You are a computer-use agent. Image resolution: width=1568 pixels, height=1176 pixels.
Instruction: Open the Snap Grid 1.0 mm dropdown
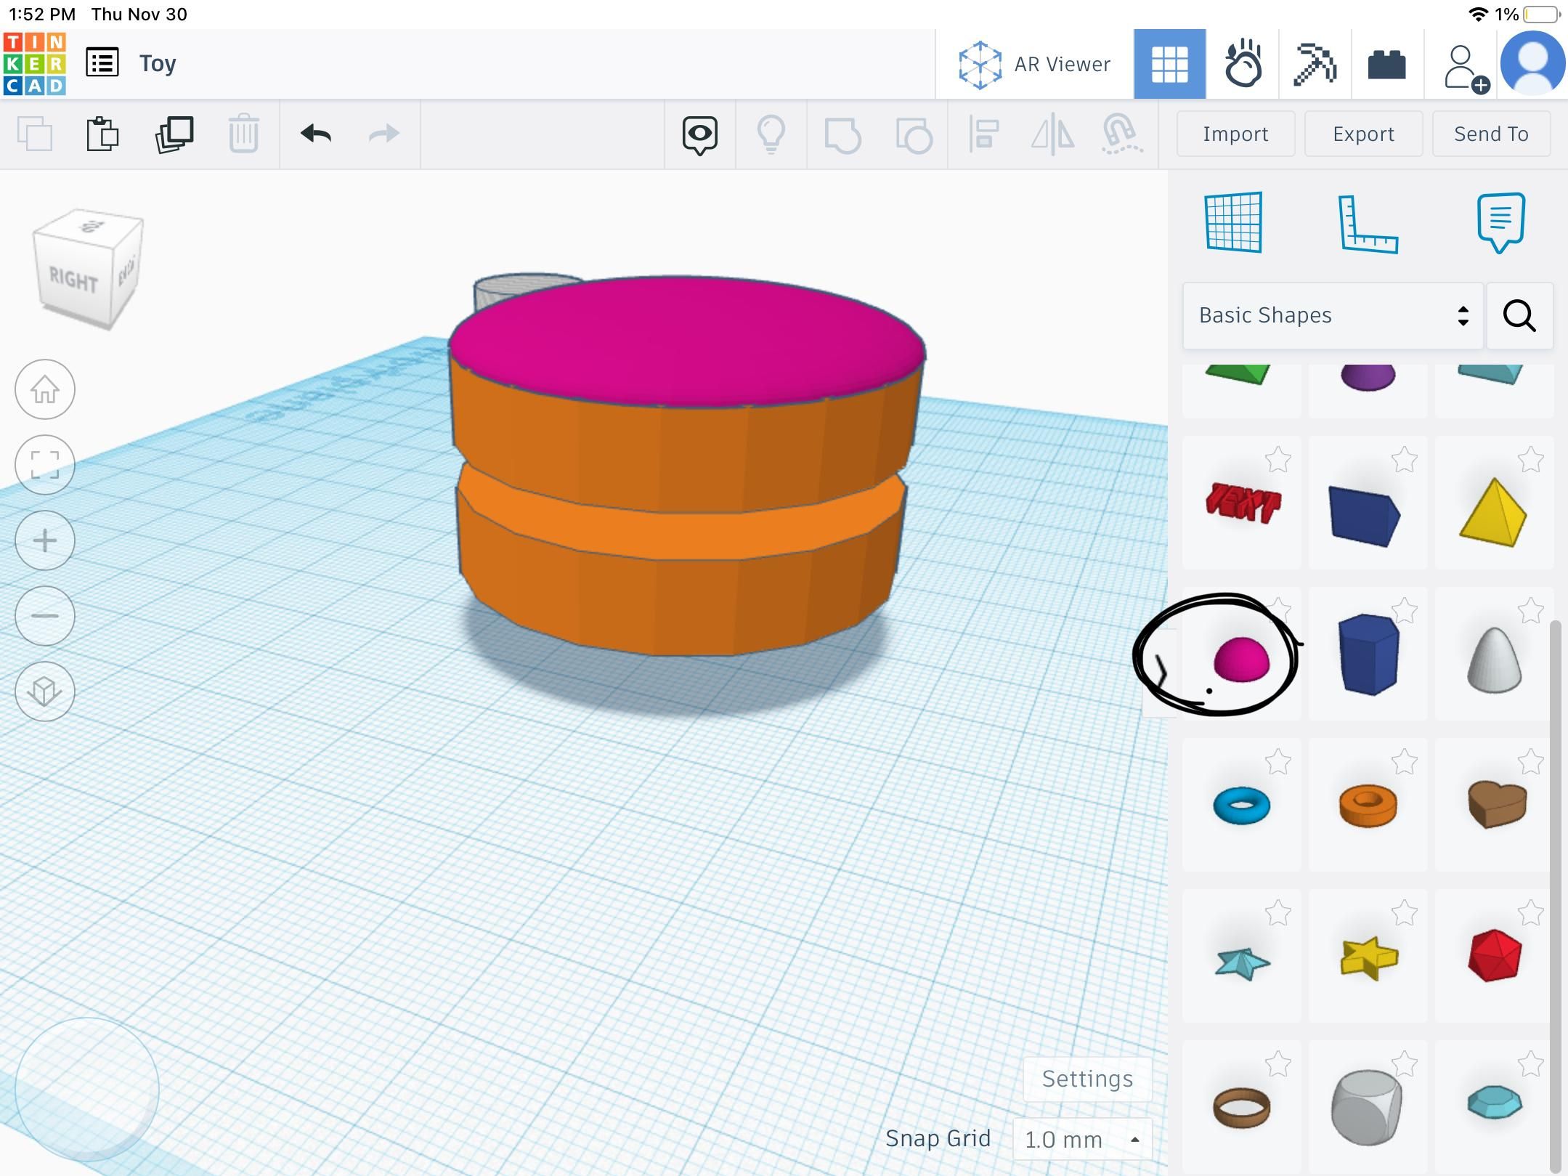pyautogui.click(x=1082, y=1139)
